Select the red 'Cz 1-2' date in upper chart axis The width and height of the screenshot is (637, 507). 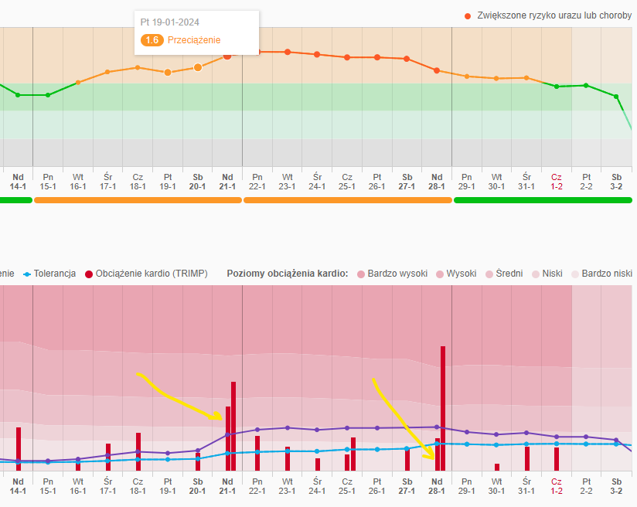(557, 182)
